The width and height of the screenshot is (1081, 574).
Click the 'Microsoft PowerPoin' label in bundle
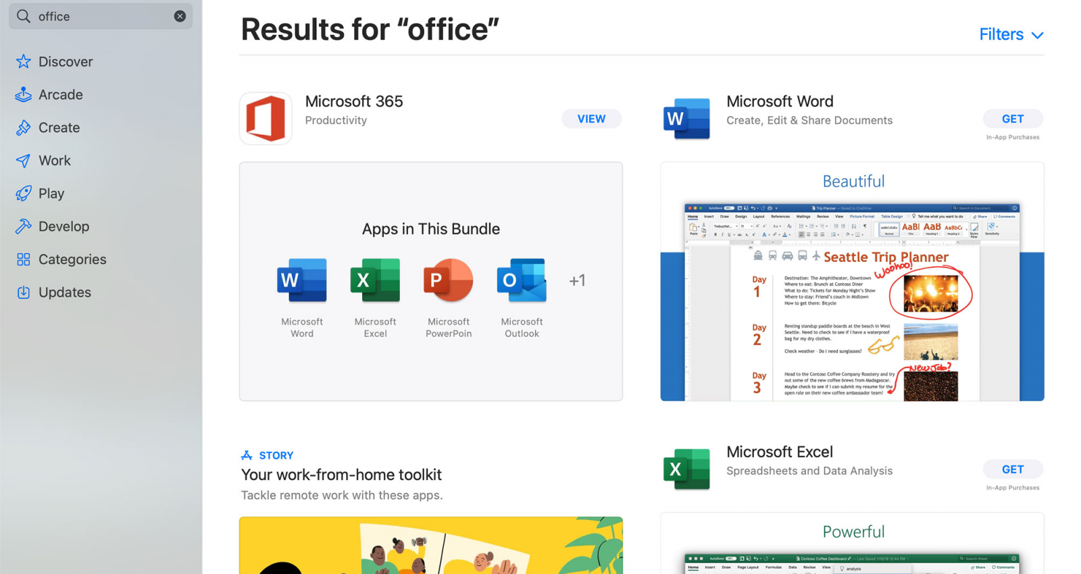(449, 328)
